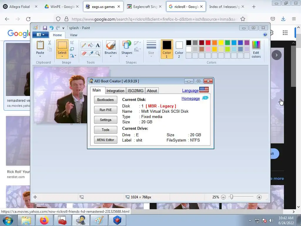Open Firefox from the taskbar
Viewport: 301px width, 226px height.
(44, 220)
